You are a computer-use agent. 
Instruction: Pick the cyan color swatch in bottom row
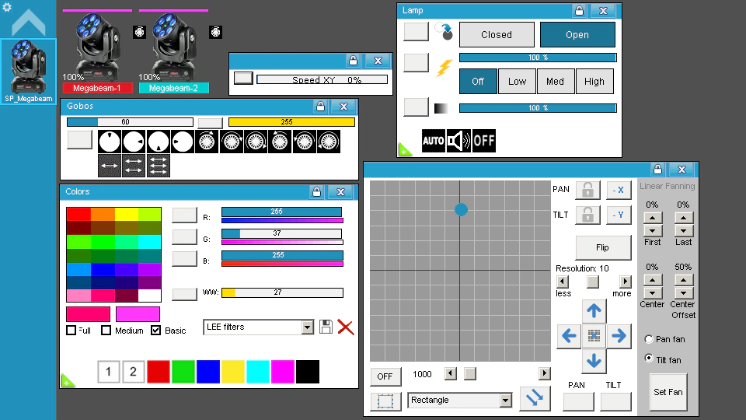(258, 372)
